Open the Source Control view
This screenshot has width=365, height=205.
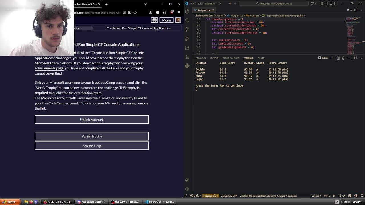[187, 29]
